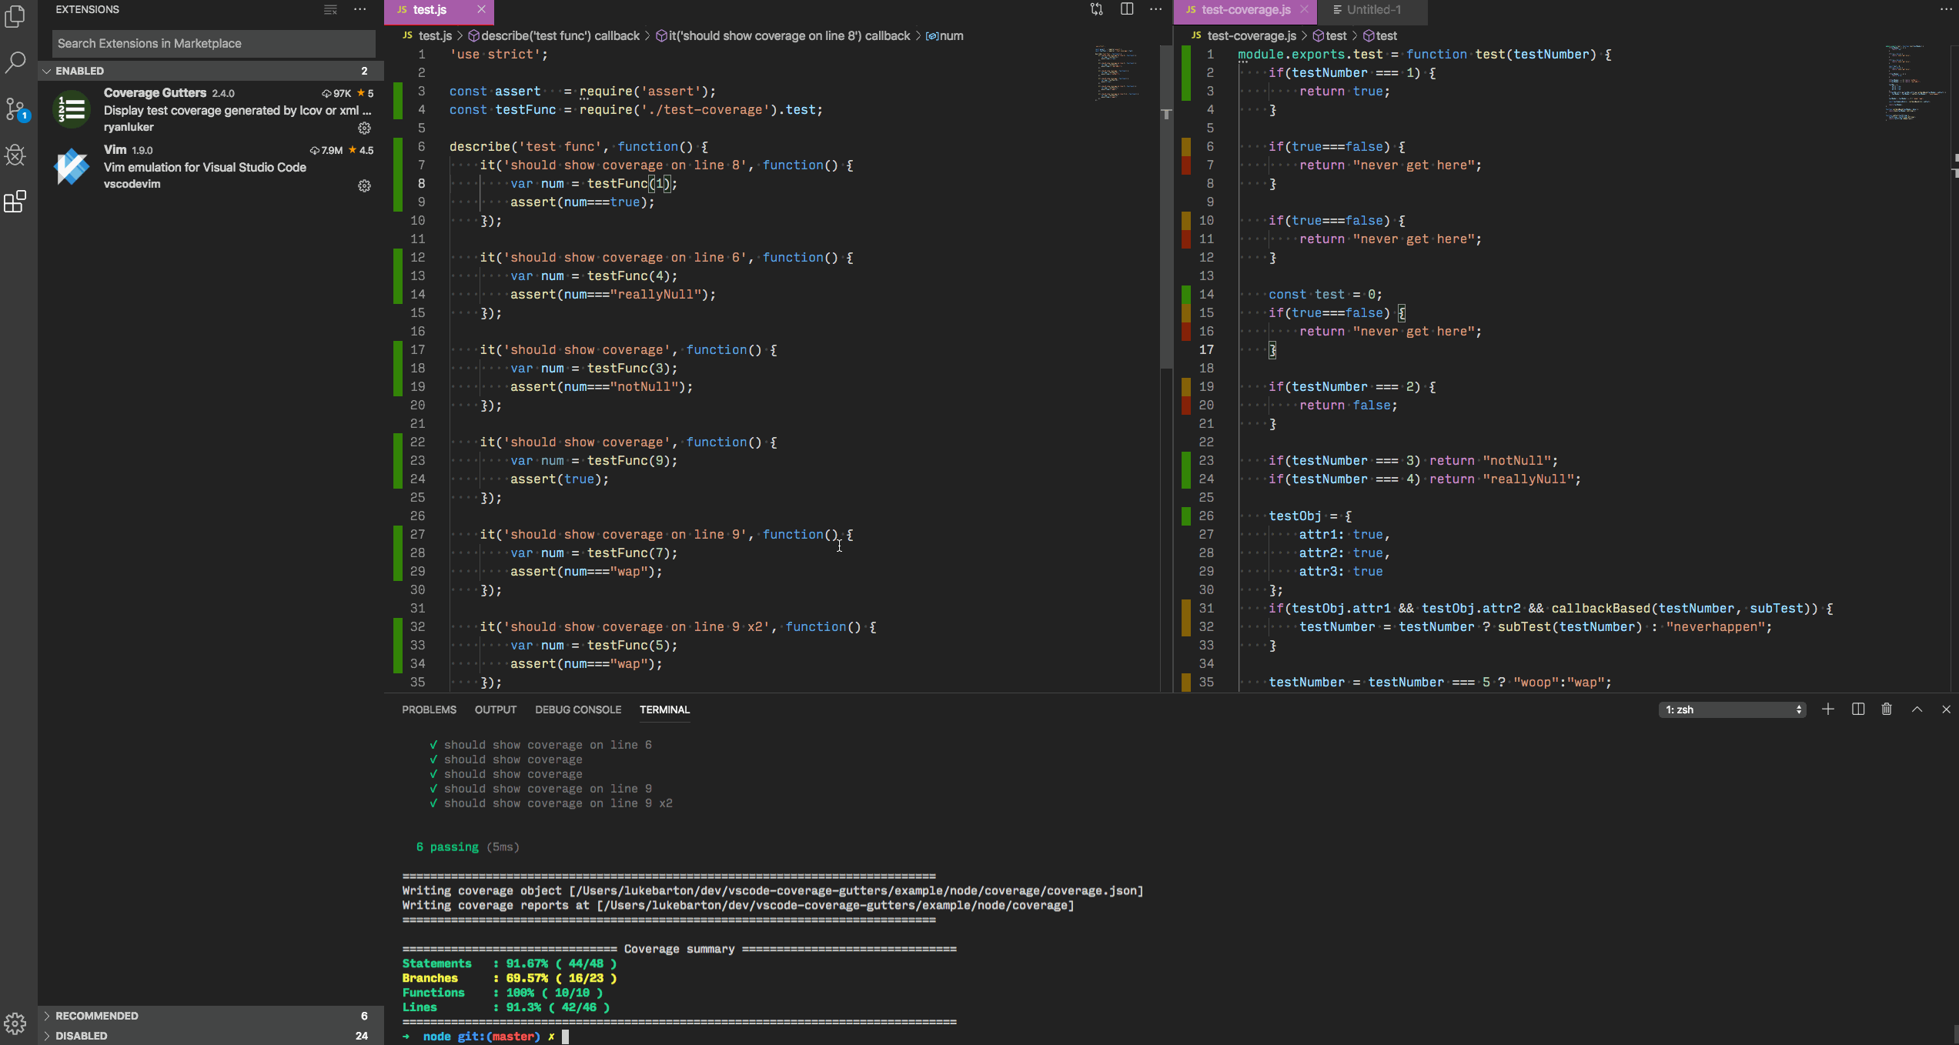Split the terminal pane

[x=1858, y=709]
